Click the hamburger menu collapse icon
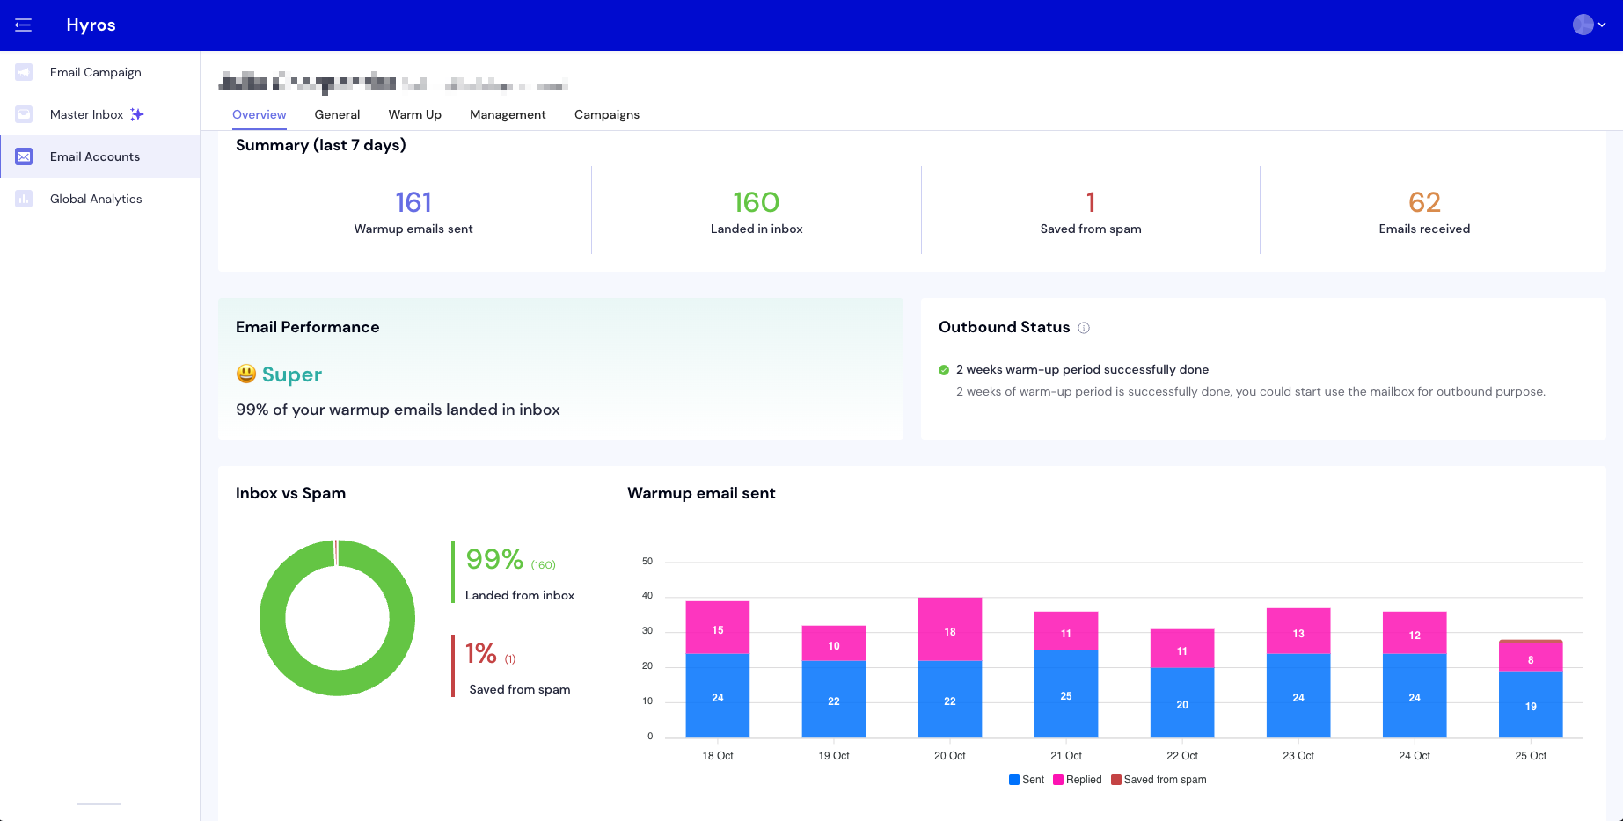Screen dimensions: 1623x821 (x=24, y=25)
